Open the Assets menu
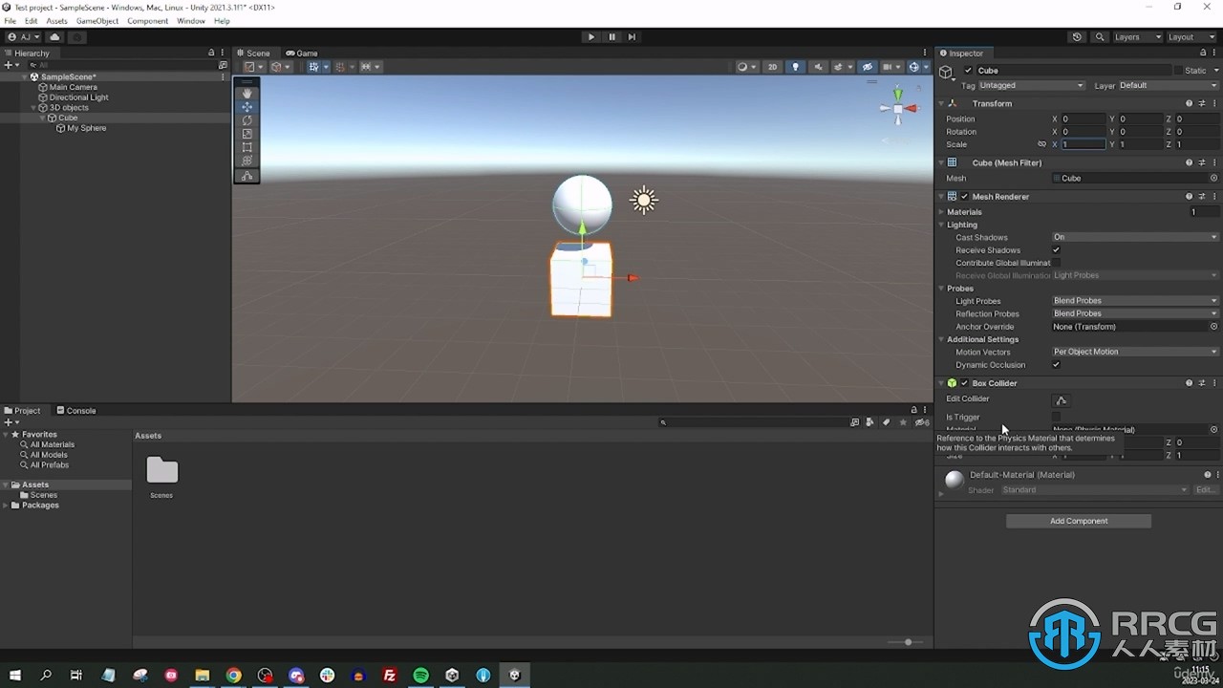 [x=56, y=21]
